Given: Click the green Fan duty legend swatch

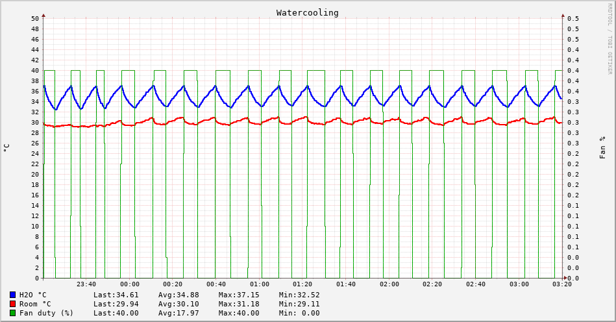Looking at the screenshot, I should [x=12, y=313].
